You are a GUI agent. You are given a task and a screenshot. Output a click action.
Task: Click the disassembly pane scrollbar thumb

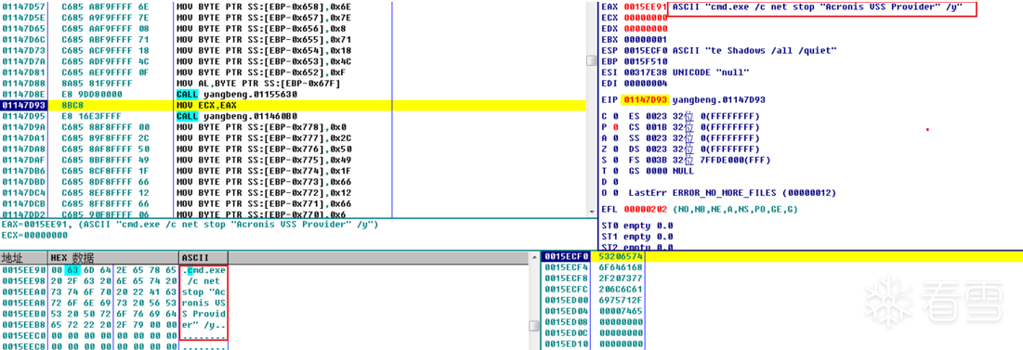coord(592,60)
